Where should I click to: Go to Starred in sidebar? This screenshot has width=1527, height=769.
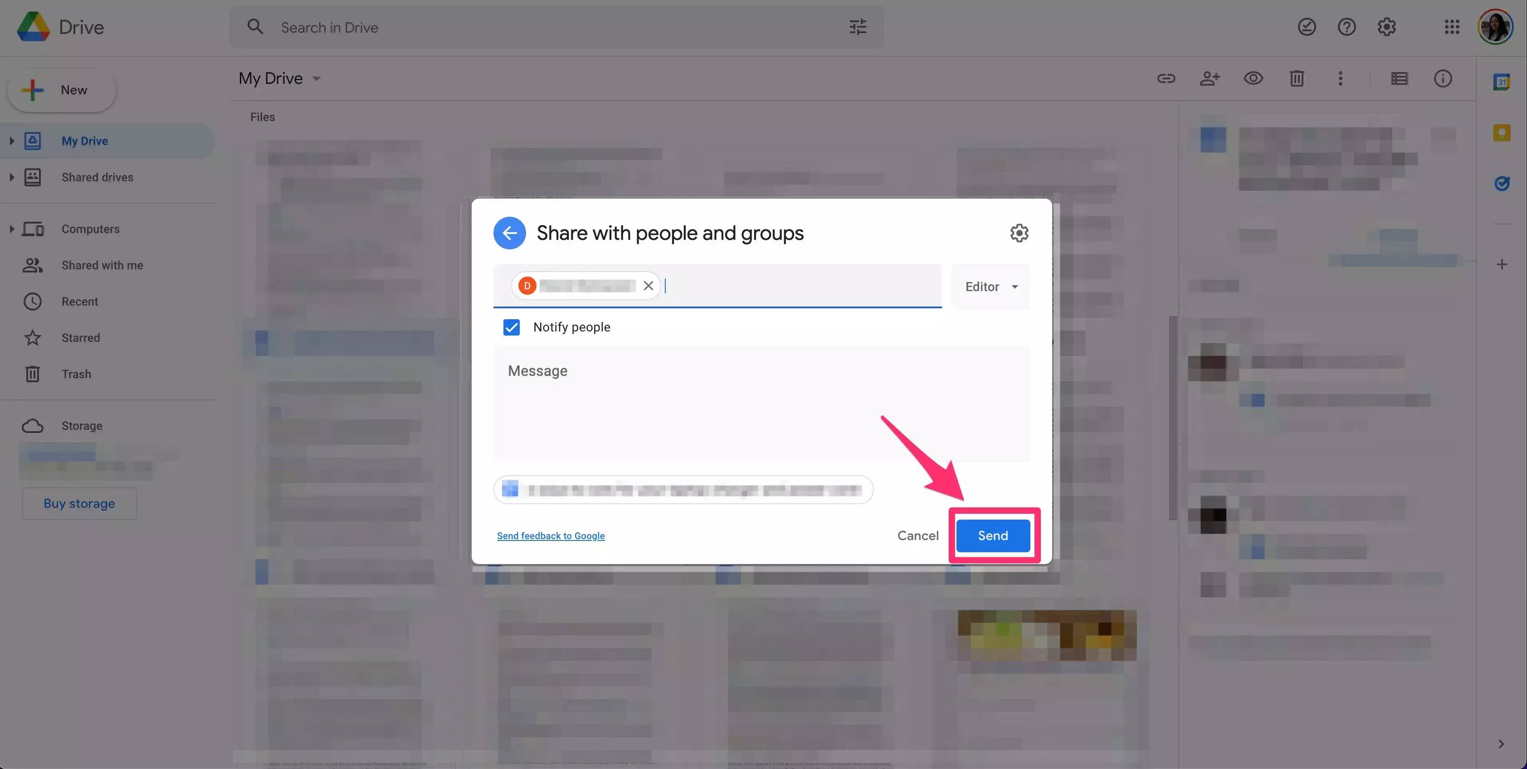(x=81, y=338)
